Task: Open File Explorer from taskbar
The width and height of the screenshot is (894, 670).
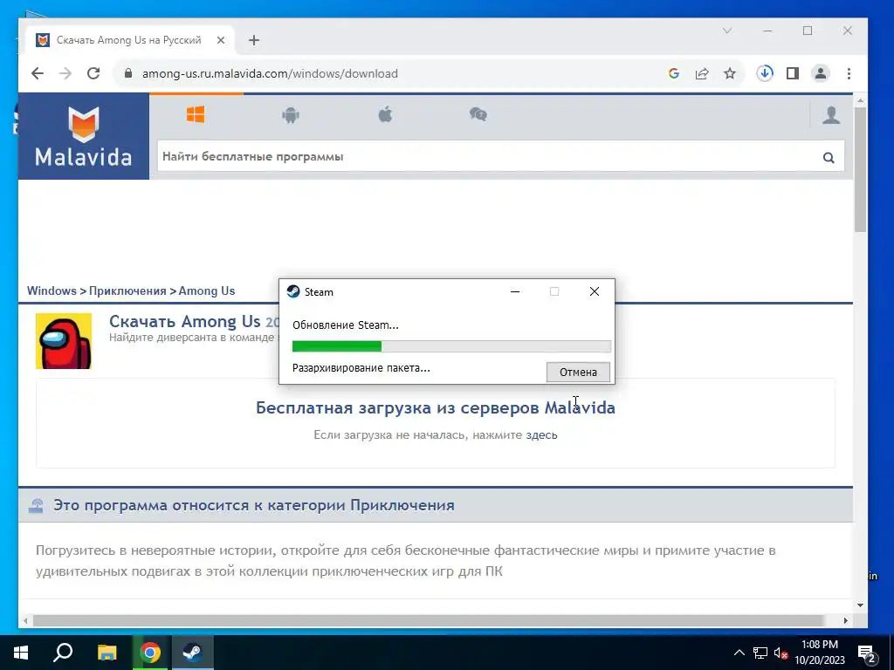Action: 107,653
